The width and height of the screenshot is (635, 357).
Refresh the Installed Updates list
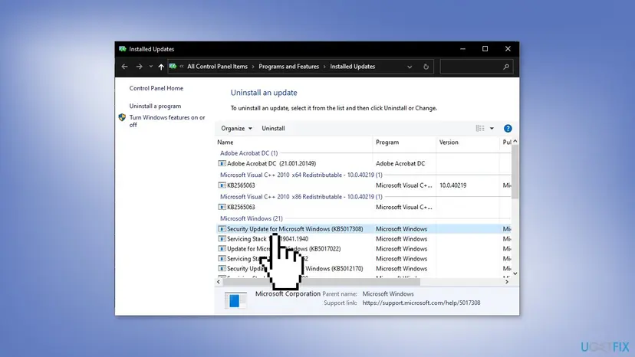pyautogui.click(x=426, y=67)
